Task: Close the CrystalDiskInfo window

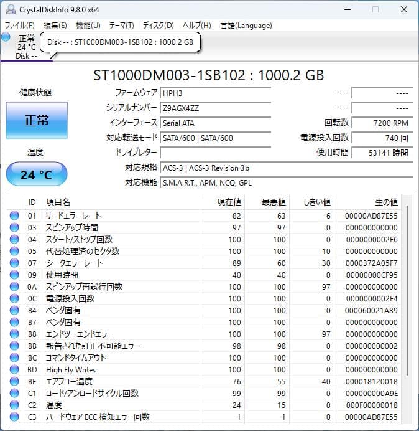Action: click(x=404, y=9)
